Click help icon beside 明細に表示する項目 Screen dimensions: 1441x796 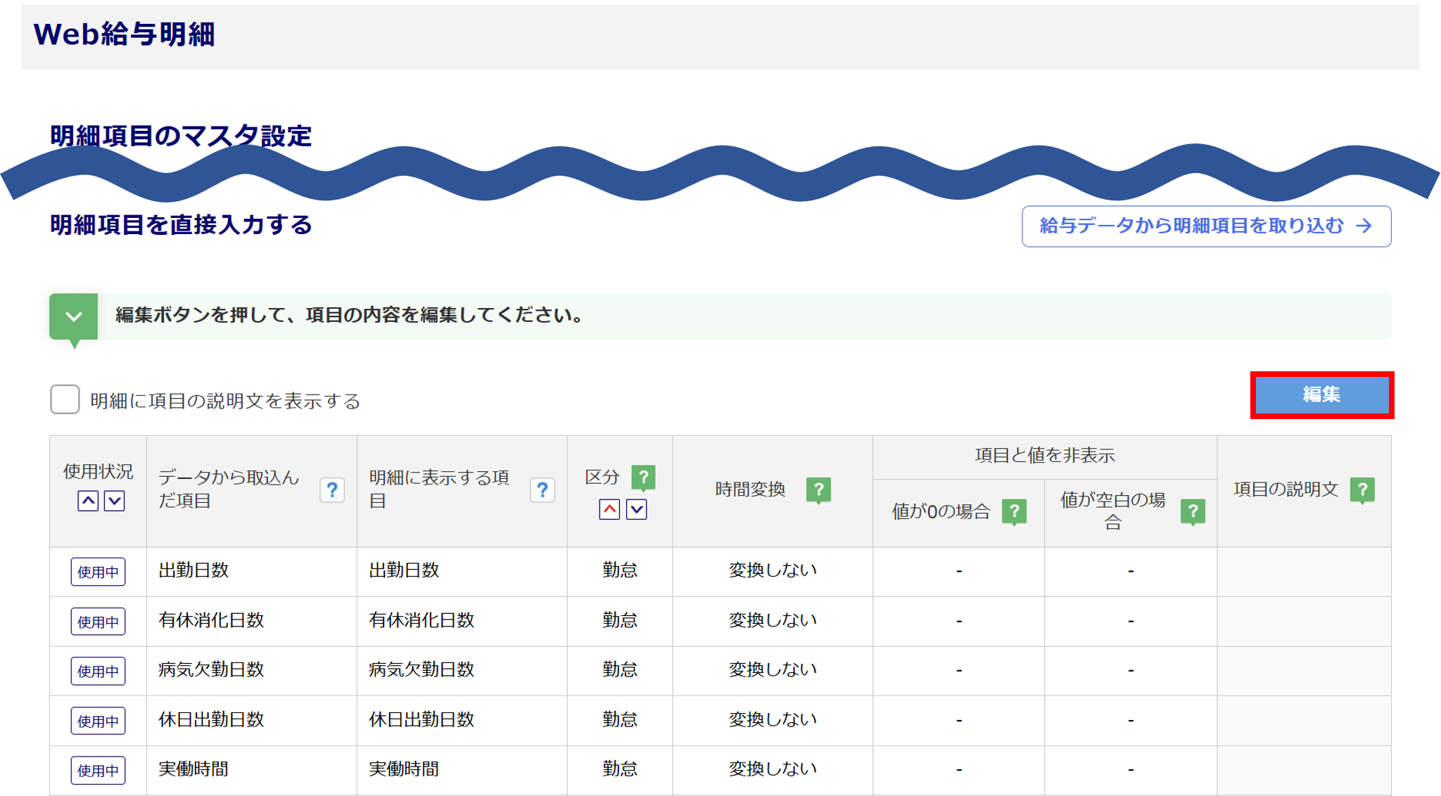click(x=542, y=489)
